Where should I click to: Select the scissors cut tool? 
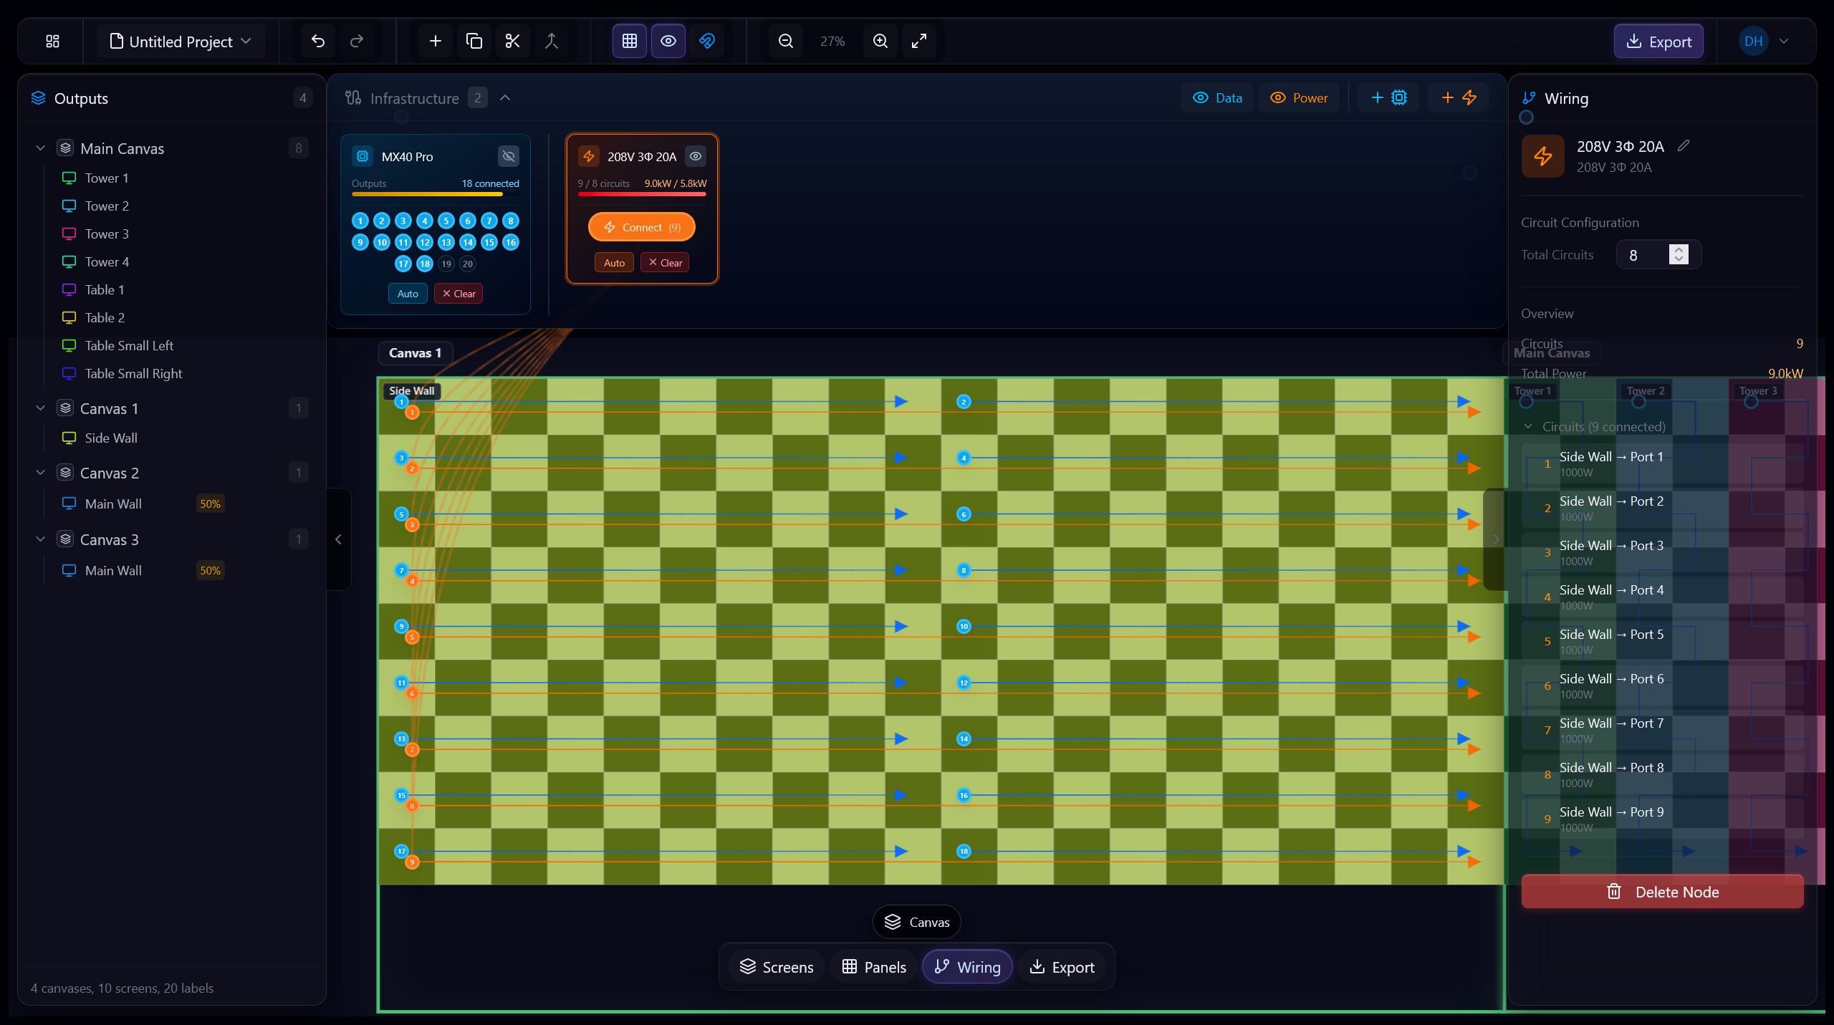tap(512, 41)
